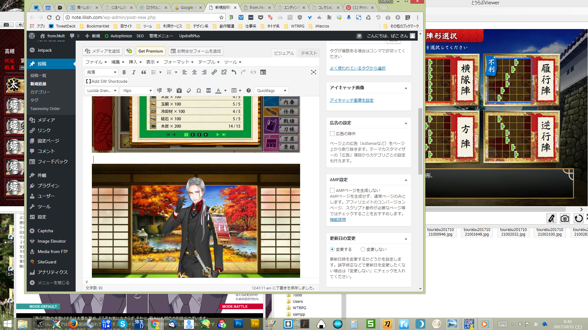Click the Tourabu Viewer horizontal scrollbar
This screenshot has width=588, height=330.
pos(495,209)
